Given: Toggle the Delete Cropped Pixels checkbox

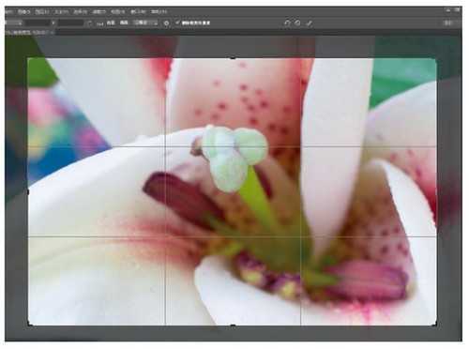Looking at the screenshot, I should (177, 23).
